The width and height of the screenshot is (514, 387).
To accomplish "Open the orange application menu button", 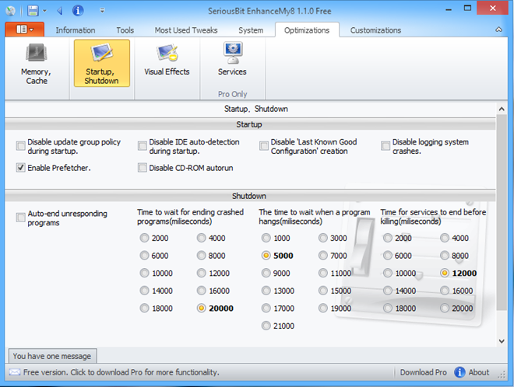I will [25, 30].
